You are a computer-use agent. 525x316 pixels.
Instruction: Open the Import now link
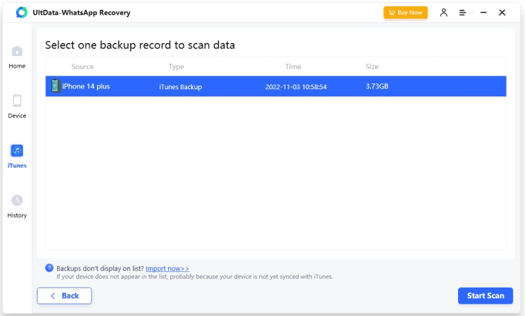[x=167, y=269]
